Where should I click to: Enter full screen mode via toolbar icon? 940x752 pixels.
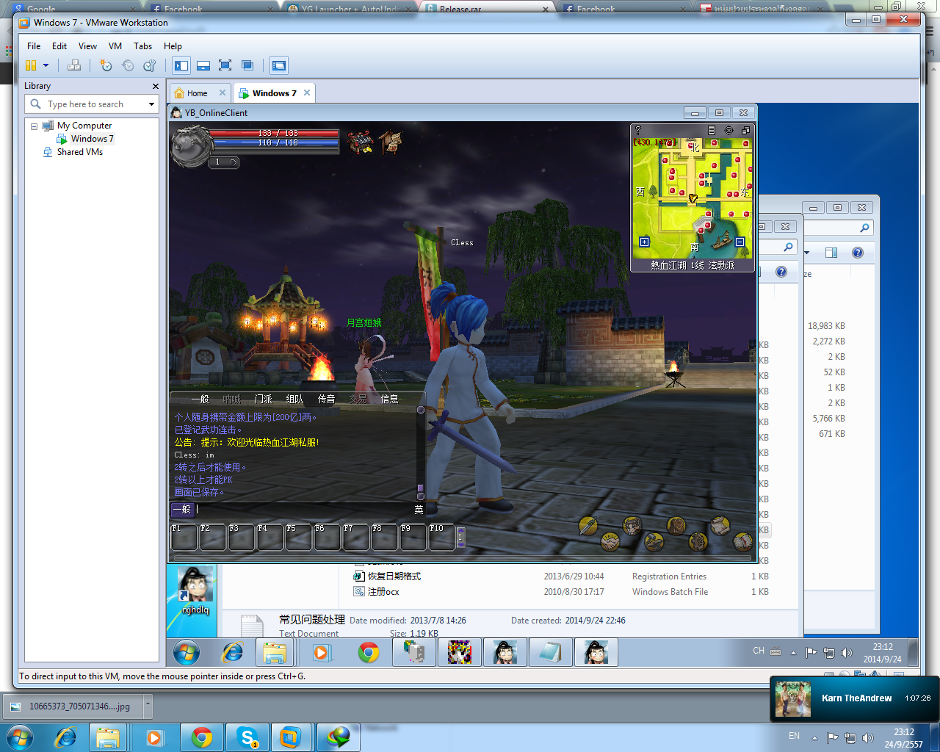click(225, 65)
